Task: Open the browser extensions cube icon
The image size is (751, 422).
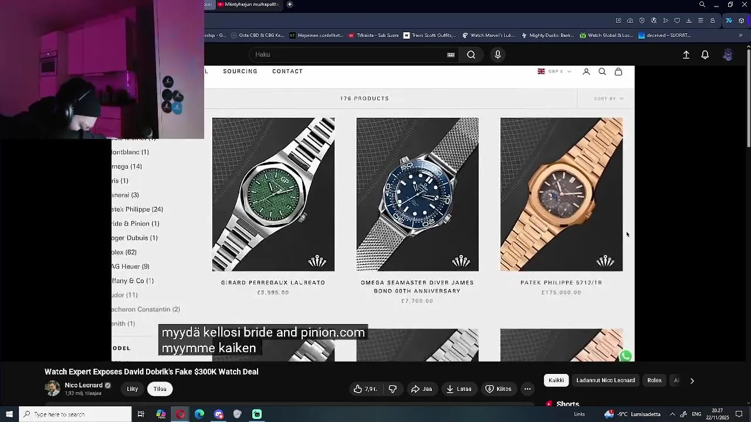Action: [742, 21]
